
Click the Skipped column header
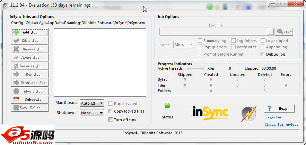pyautogui.click(x=185, y=75)
